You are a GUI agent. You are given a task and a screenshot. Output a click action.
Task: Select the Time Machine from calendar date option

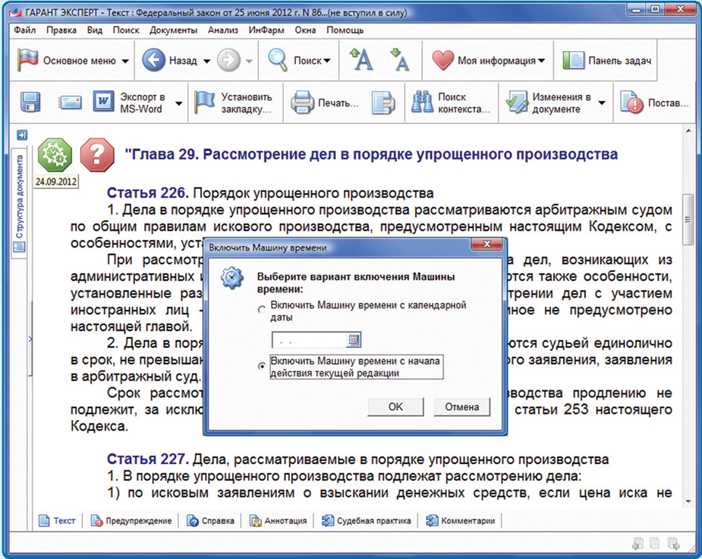click(263, 310)
